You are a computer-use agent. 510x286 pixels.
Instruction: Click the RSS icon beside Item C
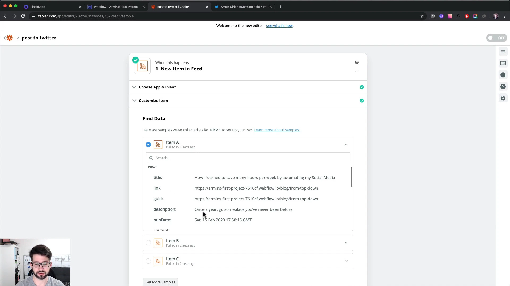coord(158,261)
